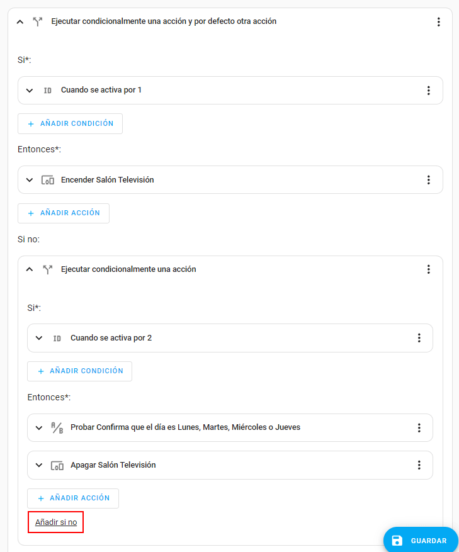Image resolution: width=459 pixels, height=552 pixels.
Task: Click the branch icon of the top conditional action
Action: 37,22
